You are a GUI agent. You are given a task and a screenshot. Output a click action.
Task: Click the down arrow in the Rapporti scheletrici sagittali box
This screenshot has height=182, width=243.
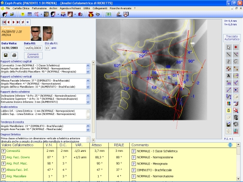tap(88, 72)
